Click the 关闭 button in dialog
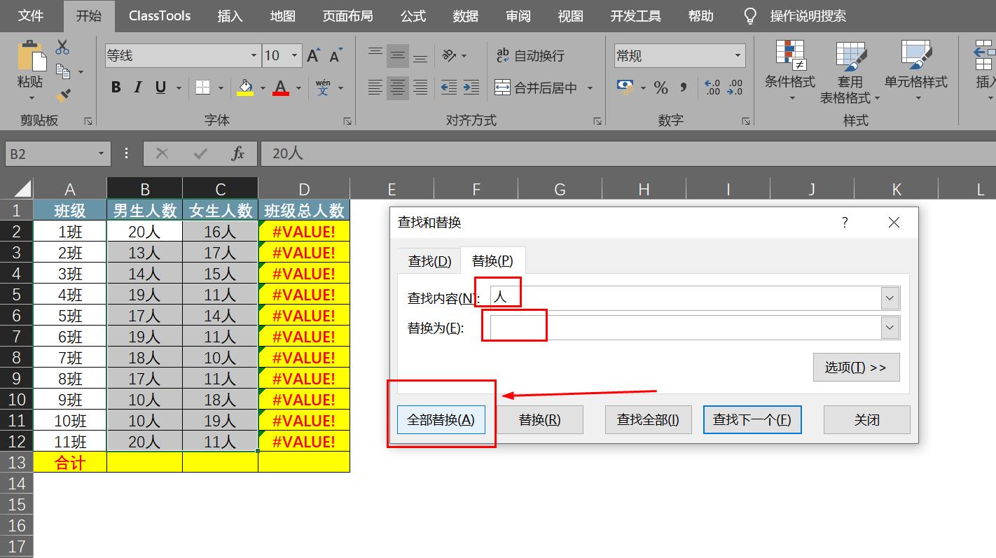996x558 pixels. [867, 420]
